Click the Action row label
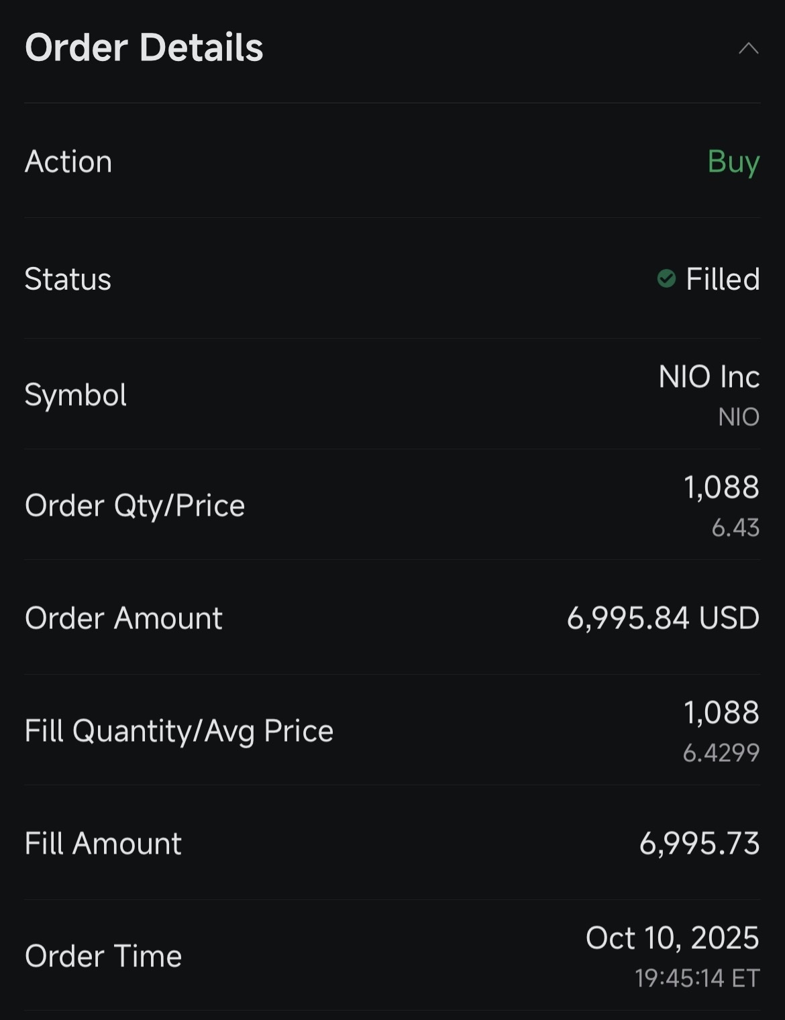 tap(68, 162)
